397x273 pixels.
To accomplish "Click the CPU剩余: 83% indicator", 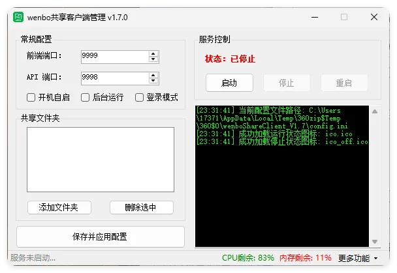I will click(248, 258).
